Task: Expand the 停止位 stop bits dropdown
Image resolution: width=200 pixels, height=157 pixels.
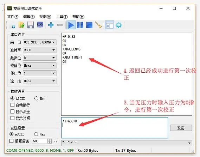Action: click(x=40, y=73)
